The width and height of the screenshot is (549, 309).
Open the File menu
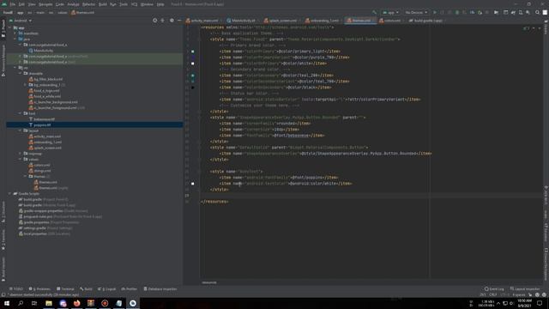(x=13, y=4)
